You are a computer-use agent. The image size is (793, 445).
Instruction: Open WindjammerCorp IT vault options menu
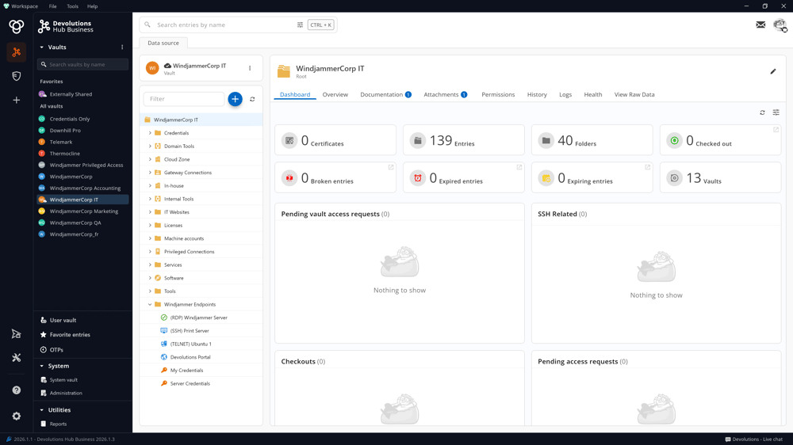(250, 68)
